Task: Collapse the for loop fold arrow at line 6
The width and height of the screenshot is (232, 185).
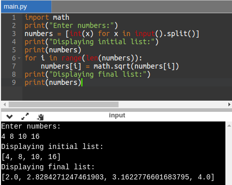Action: point(19,58)
